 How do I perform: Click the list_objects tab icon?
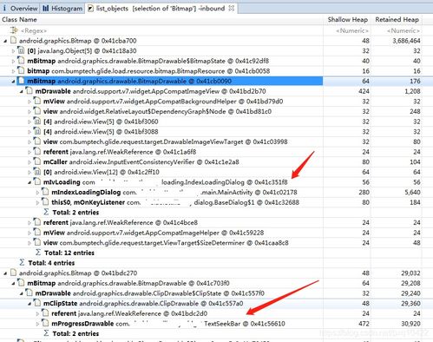[x=90, y=9]
